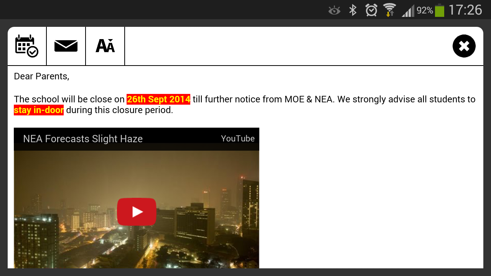Tap the empty toolbar area beside font icon
491x276 pixels.
pos(288,46)
